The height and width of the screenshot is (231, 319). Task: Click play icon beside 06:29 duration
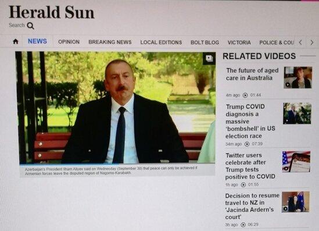(x=243, y=225)
